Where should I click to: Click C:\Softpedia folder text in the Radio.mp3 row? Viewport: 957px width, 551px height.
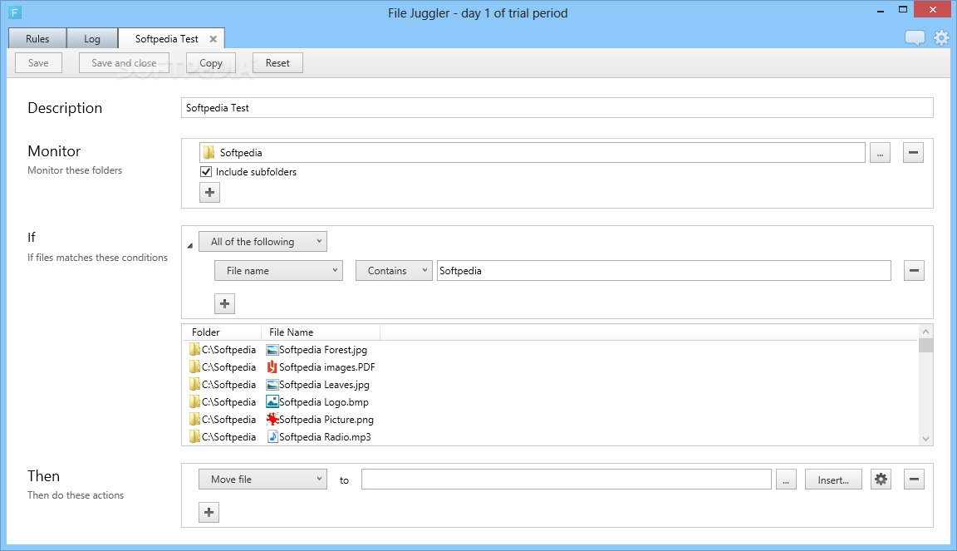click(229, 437)
